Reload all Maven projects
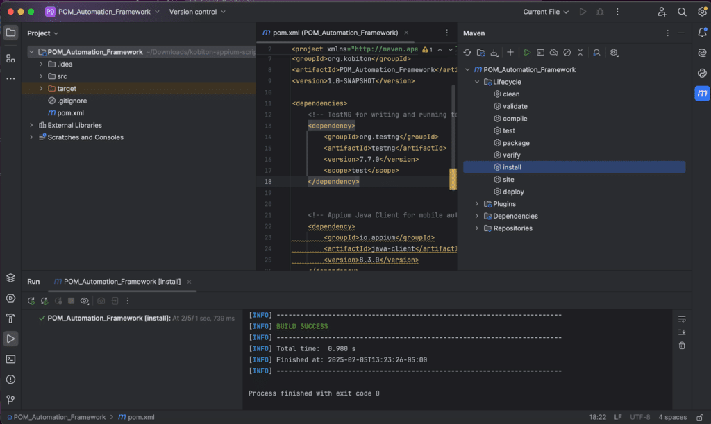This screenshot has width=711, height=424. coord(467,52)
